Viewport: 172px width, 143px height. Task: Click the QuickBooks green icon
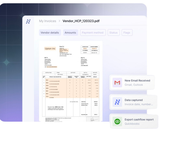click(117, 121)
